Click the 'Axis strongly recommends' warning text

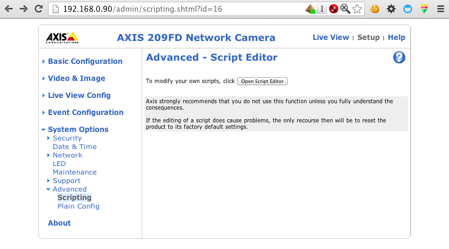(x=270, y=104)
